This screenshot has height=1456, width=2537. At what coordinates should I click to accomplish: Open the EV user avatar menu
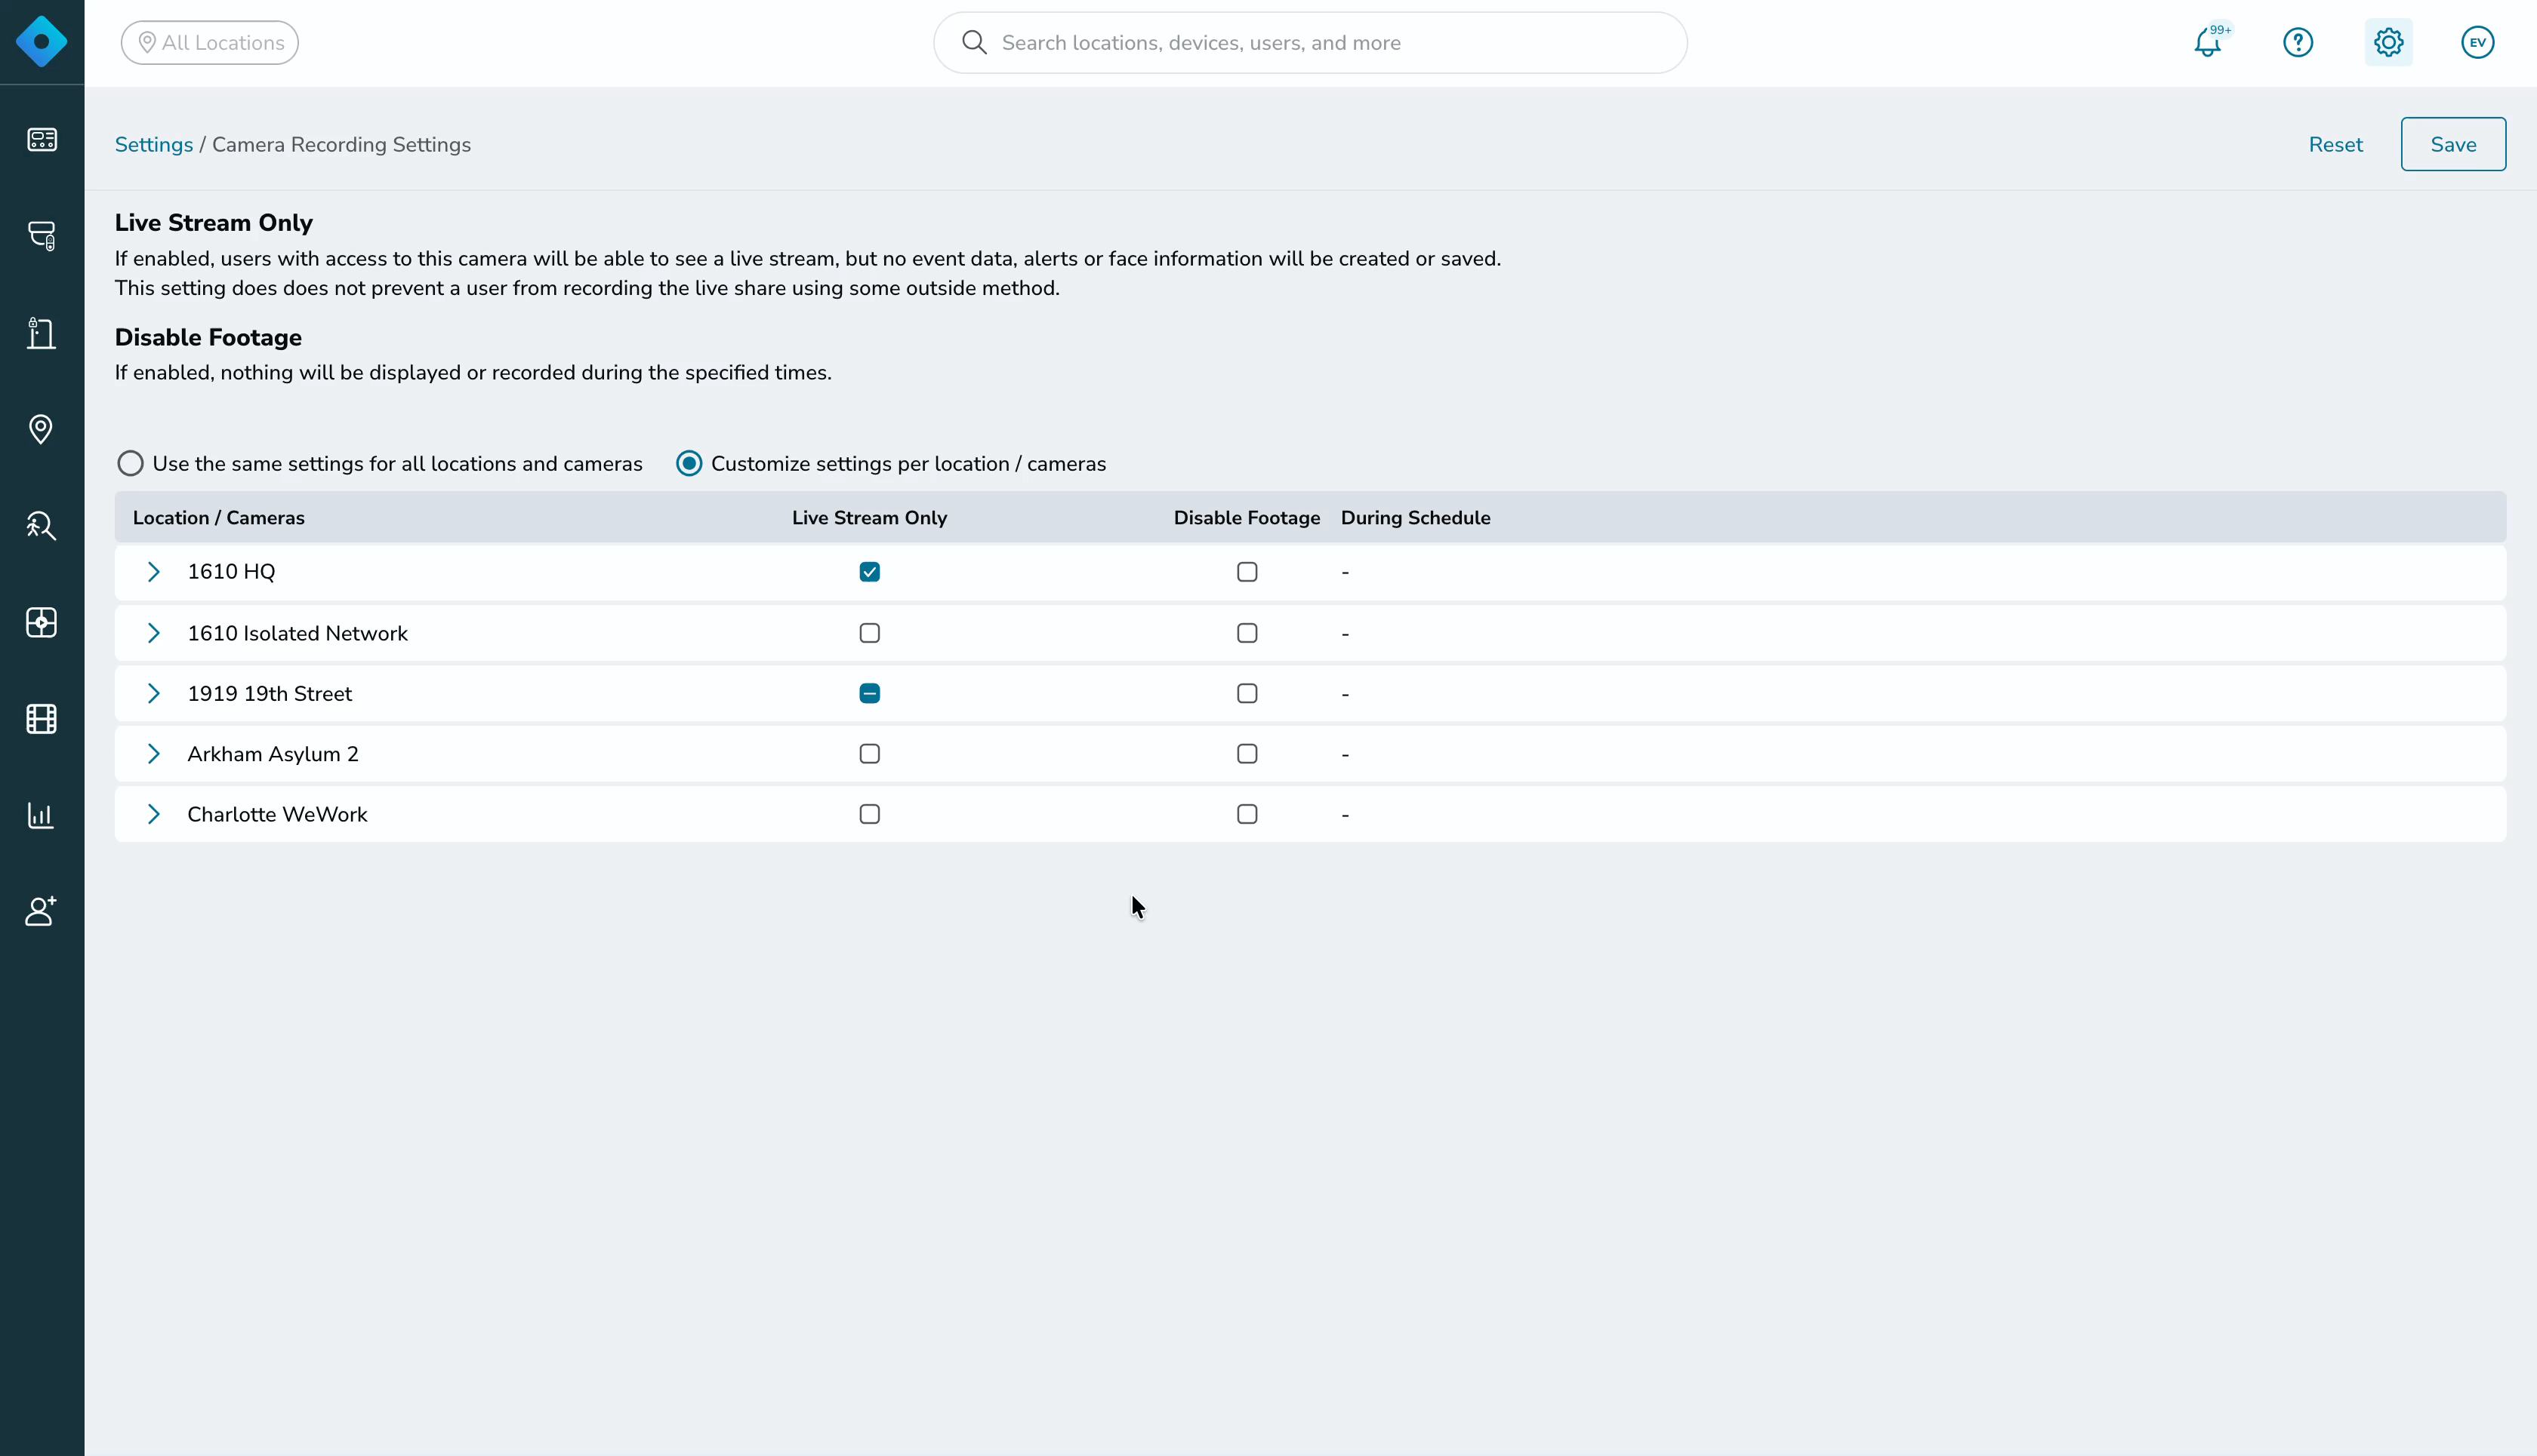(2478, 43)
